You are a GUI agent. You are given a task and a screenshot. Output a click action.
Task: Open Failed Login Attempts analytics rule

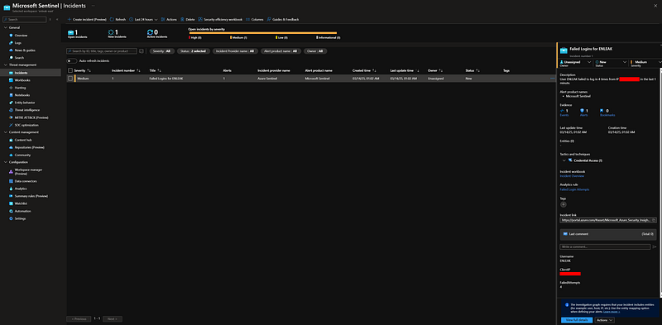click(574, 189)
